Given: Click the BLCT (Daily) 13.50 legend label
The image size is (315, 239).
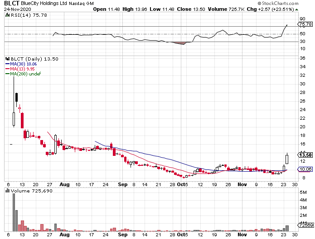Looking at the screenshot, I should coord(34,59).
